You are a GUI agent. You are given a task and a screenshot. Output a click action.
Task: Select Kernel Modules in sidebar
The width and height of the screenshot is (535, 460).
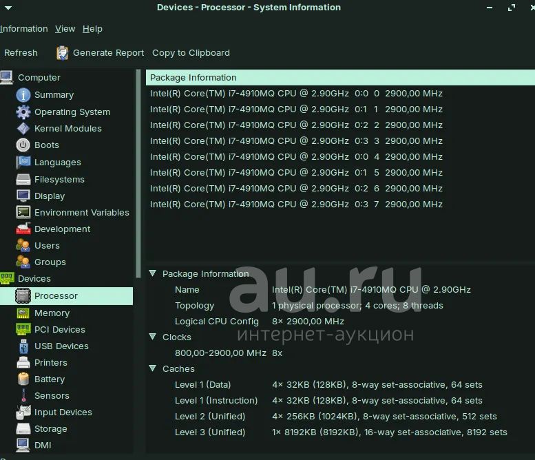pyautogui.click(x=68, y=128)
